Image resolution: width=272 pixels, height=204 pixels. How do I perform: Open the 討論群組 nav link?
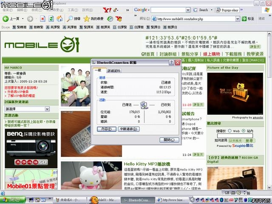(168, 54)
